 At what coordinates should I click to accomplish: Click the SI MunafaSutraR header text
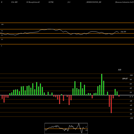point(33,2)
